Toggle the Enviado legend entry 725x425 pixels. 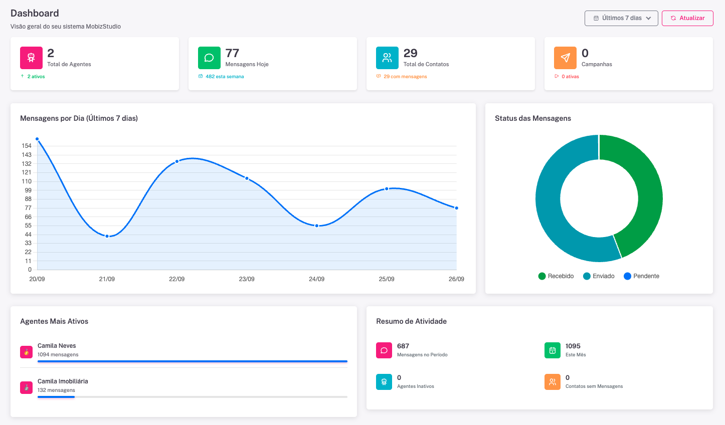(599, 276)
